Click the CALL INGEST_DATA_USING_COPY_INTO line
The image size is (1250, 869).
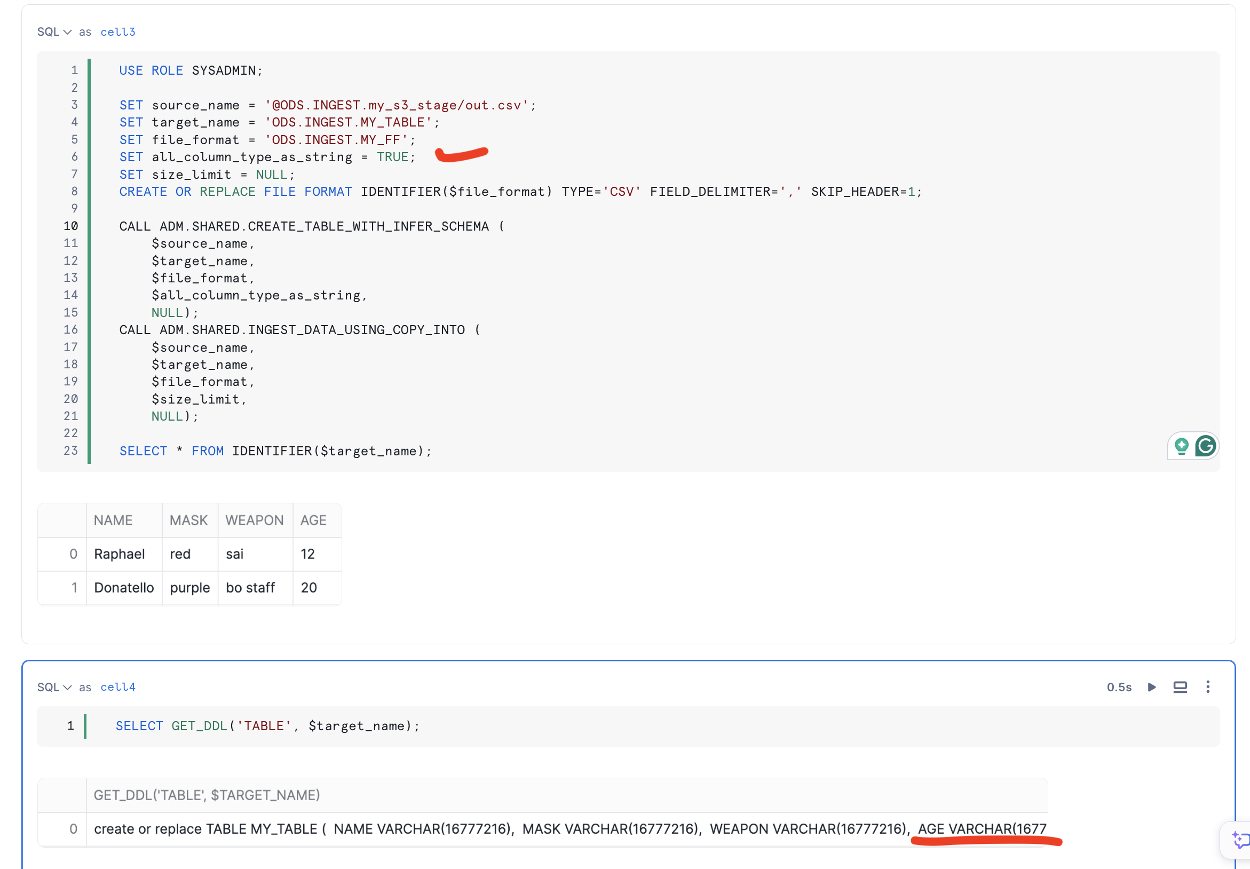(300, 330)
